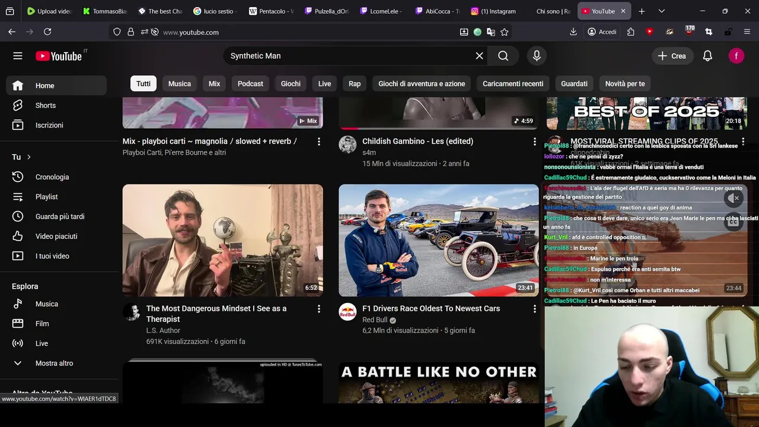Open Film under Esplora

pos(56,324)
